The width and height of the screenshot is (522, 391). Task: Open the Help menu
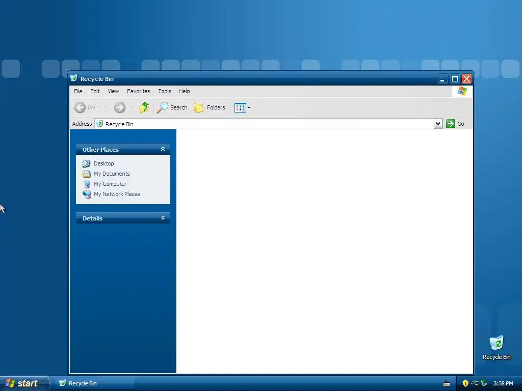pyautogui.click(x=184, y=91)
